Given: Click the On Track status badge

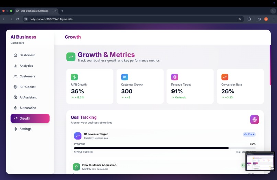Looking at the screenshot, I should [x=249, y=134].
